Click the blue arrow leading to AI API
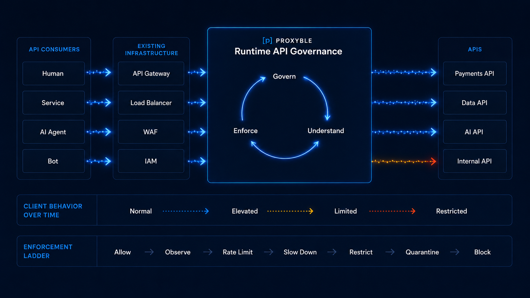This screenshot has height=298, width=530. pos(404,132)
